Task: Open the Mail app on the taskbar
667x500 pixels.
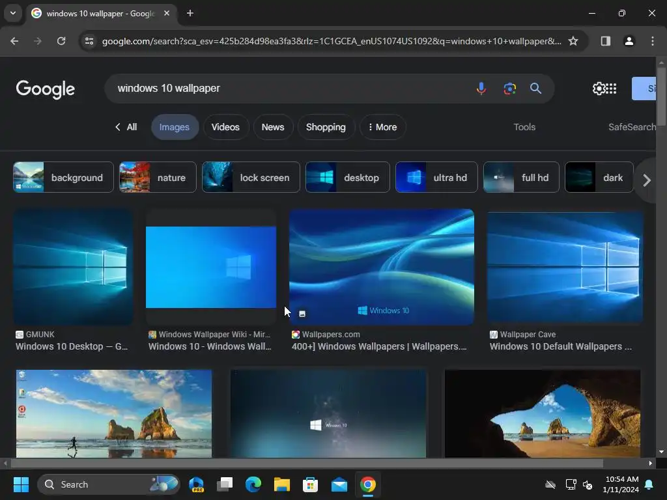Action: [x=339, y=484]
